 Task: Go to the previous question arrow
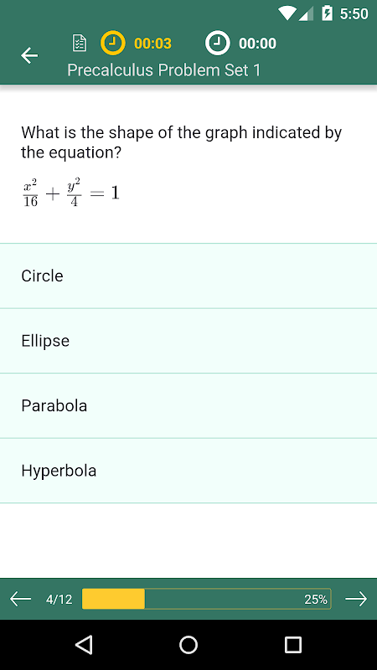pos(20,599)
